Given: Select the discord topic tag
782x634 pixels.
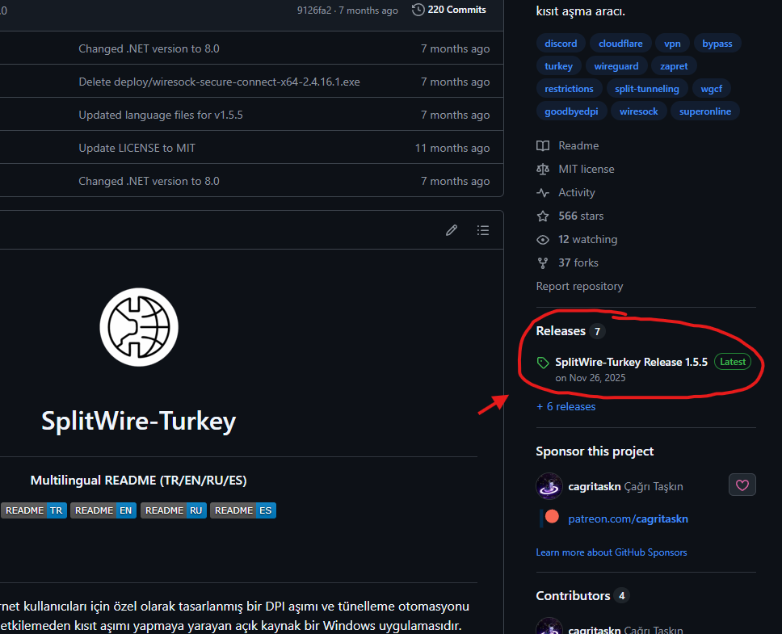Looking at the screenshot, I should 561,44.
